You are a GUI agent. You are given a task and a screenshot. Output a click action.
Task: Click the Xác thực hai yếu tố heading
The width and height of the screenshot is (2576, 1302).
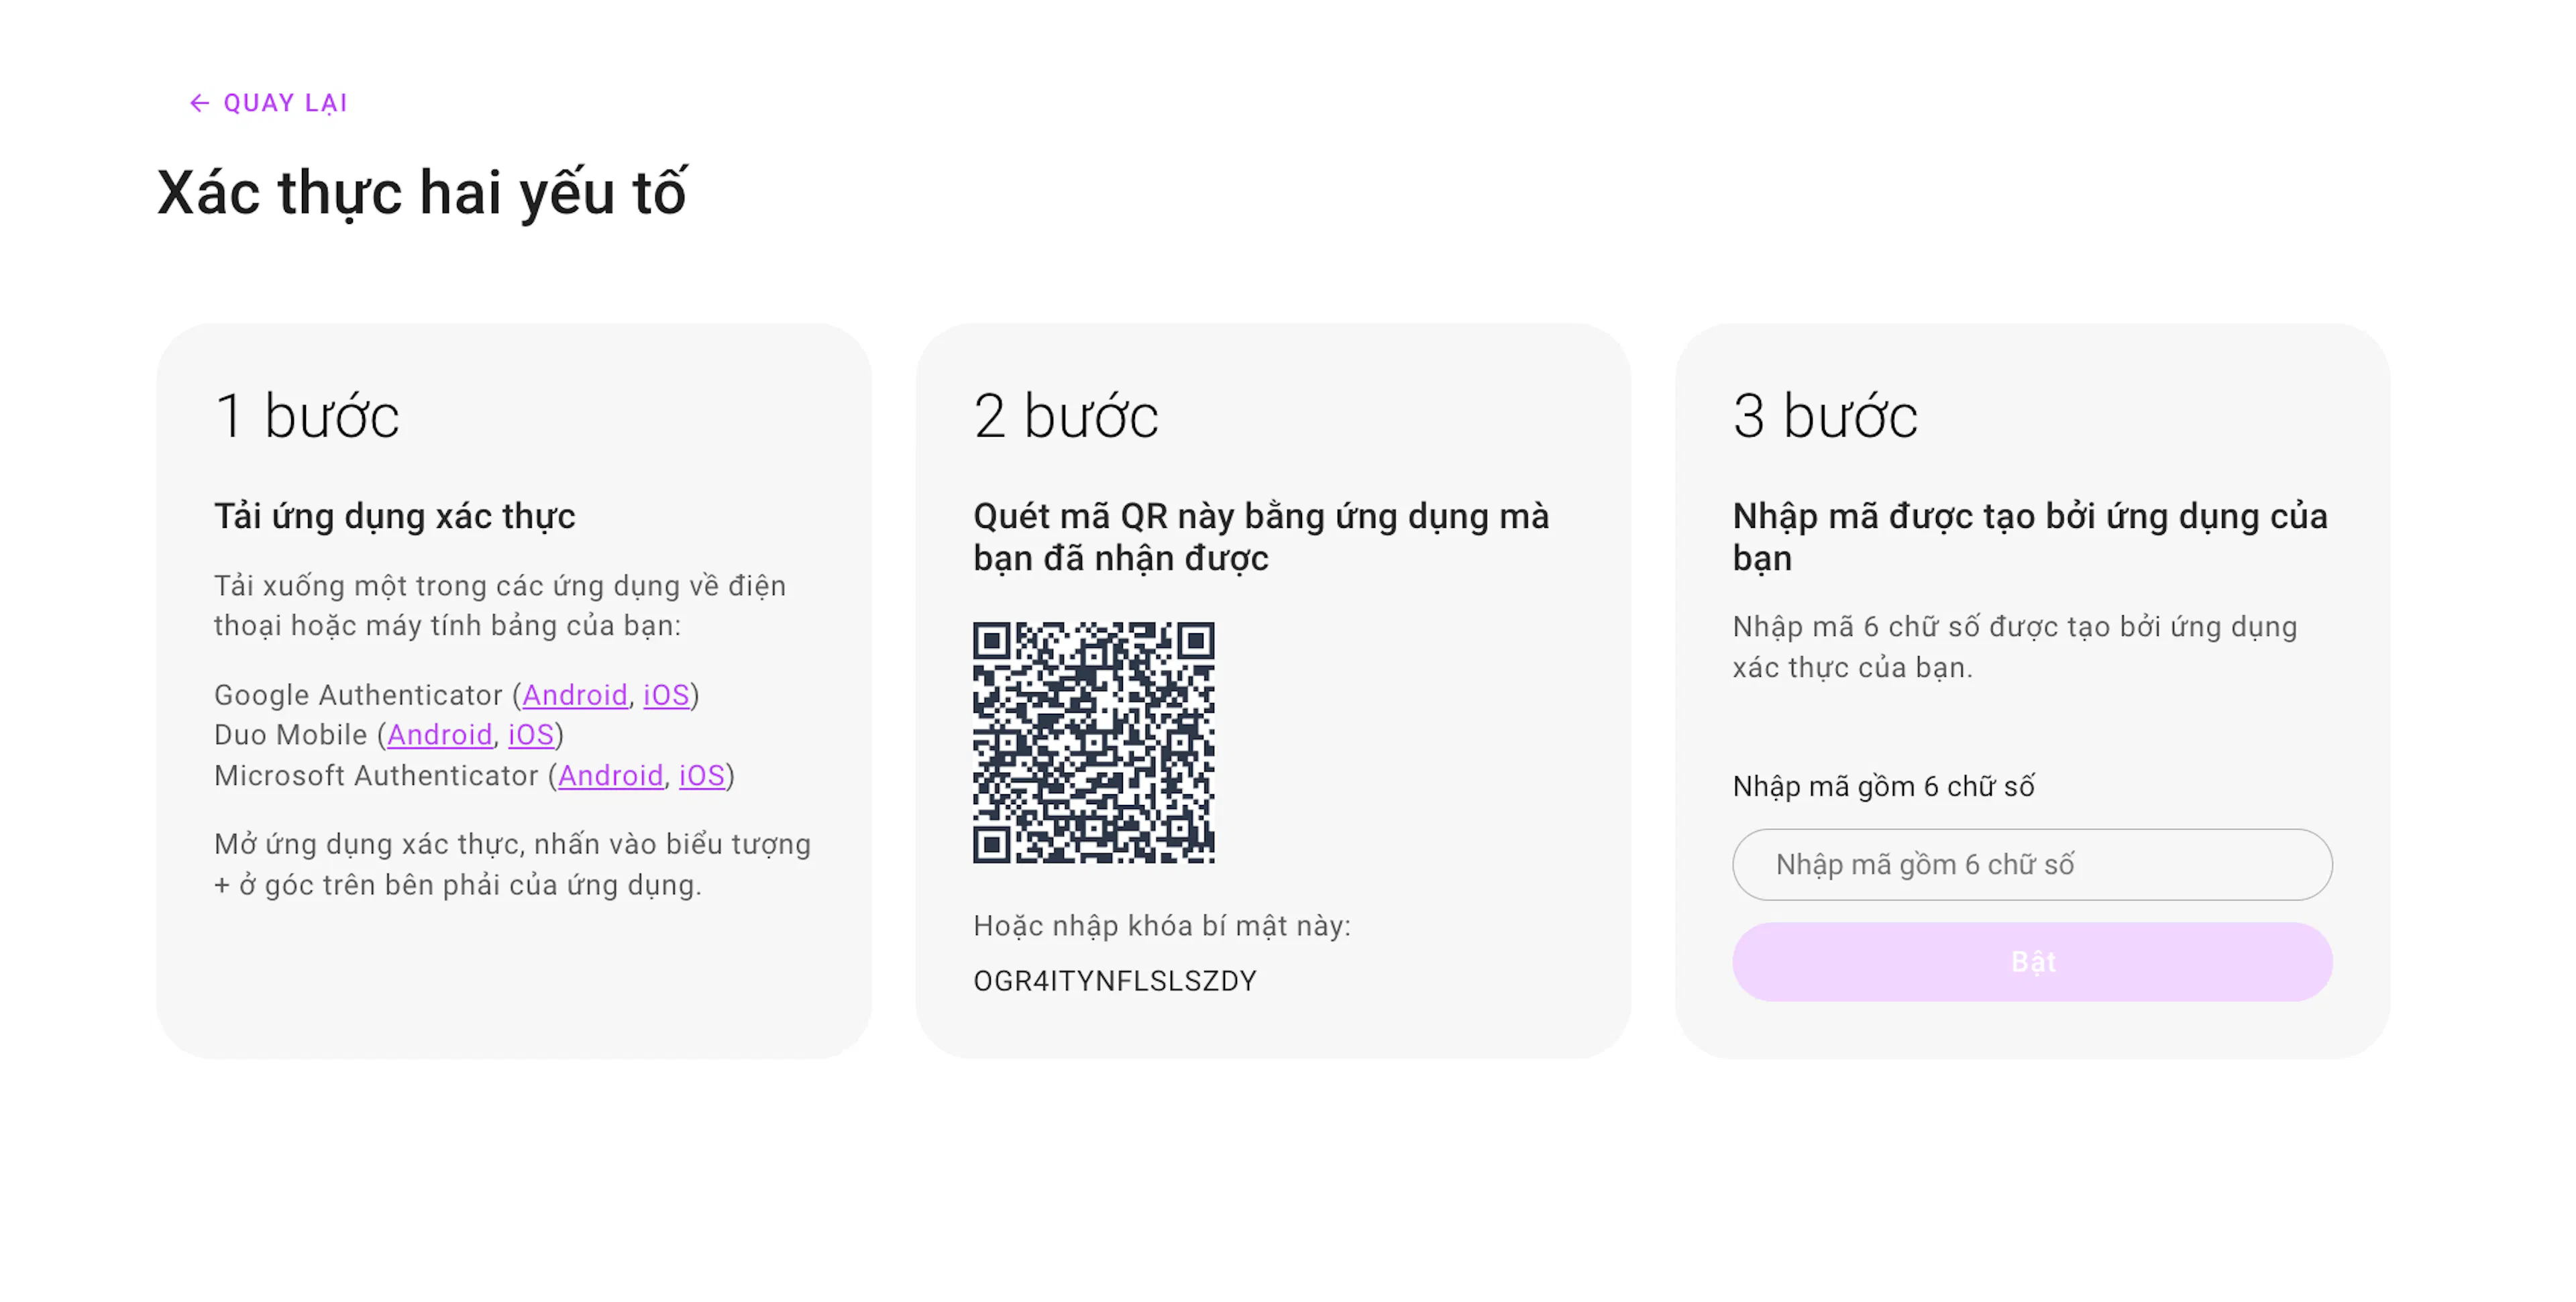(x=422, y=193)
